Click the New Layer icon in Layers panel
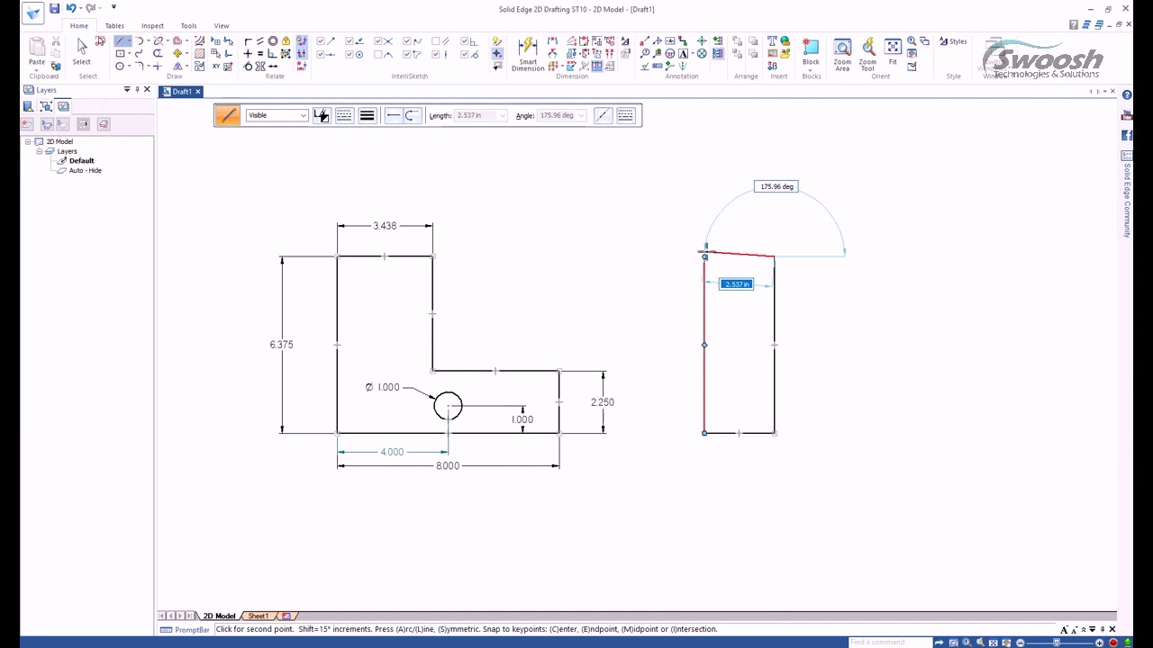The height and width of the screenshot is (648, 1153). tap(27, 124)
